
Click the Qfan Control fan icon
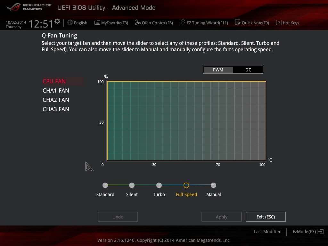[x=138, y=22]
